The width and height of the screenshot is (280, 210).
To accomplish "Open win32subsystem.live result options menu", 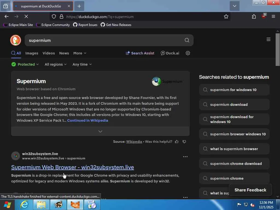I will click(x=185, y=157).
